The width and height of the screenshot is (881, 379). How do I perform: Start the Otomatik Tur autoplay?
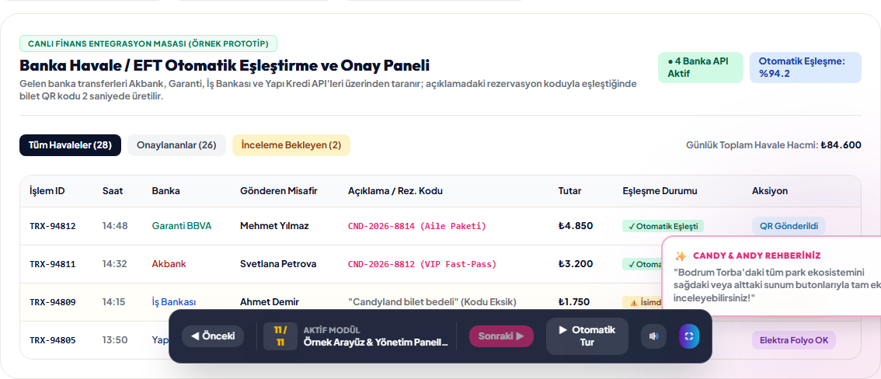[587, 336]
